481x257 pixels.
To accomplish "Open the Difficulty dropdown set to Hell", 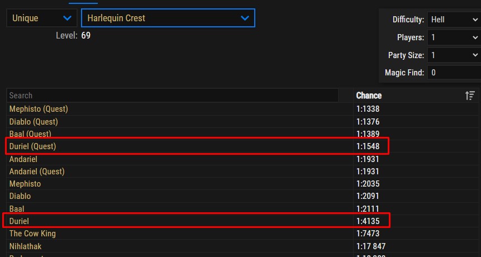I will click(454, 20).
